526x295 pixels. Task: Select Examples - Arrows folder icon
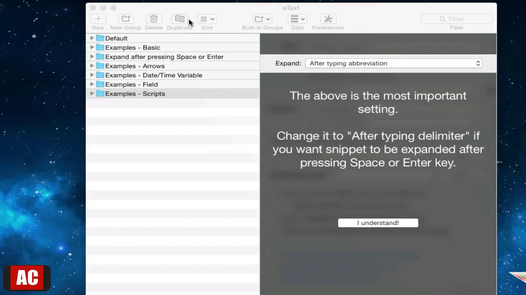pos(100,66)
